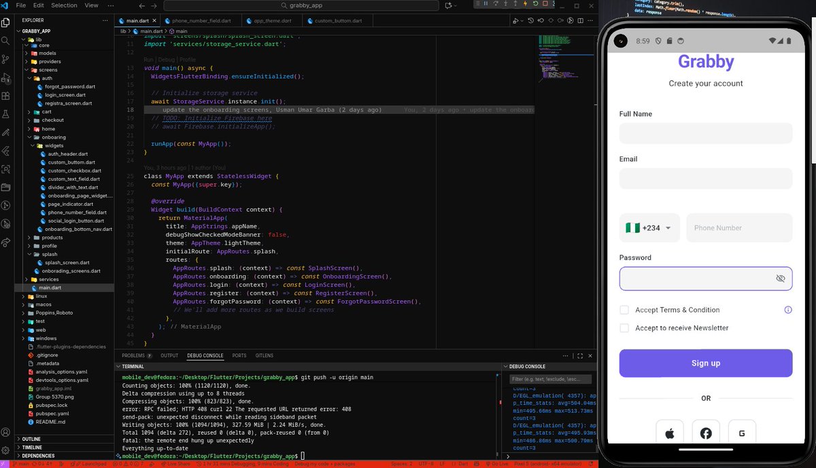Open the Testing flask icon view

5,115
